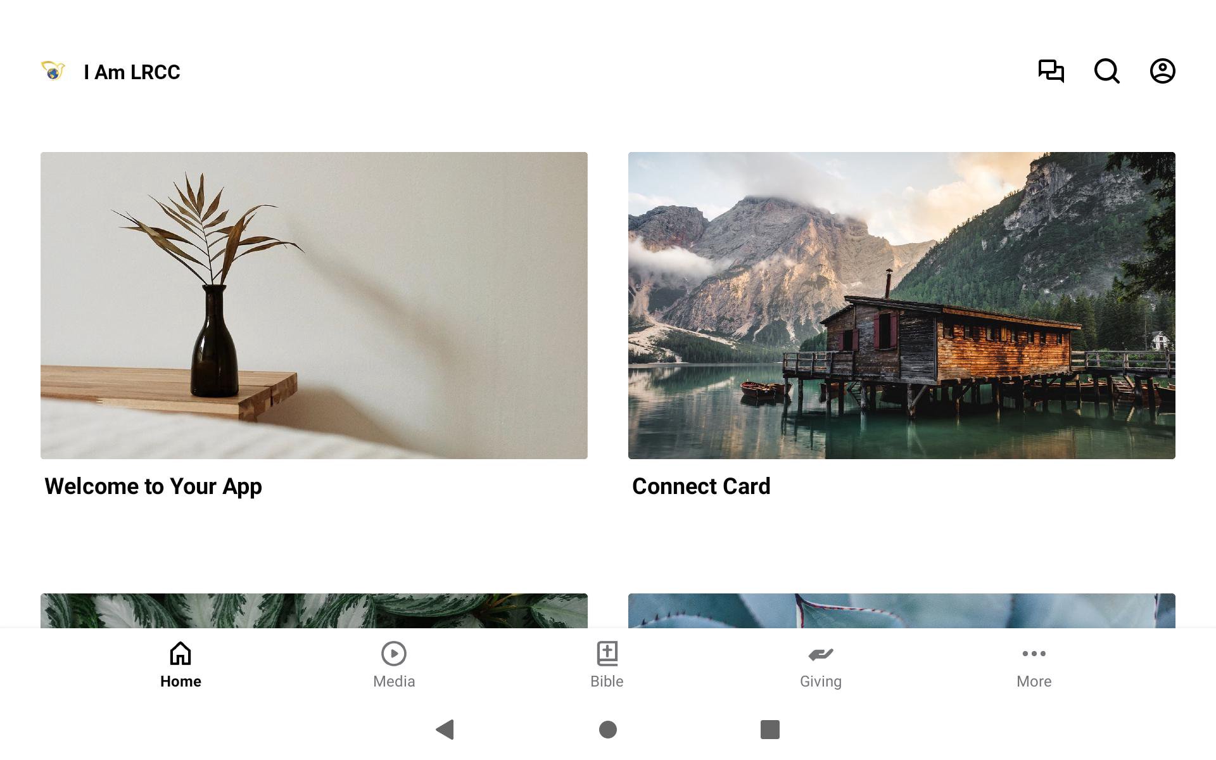Tap the Home house icon
The image size is (1216, 760).
(x=180, y=653)
